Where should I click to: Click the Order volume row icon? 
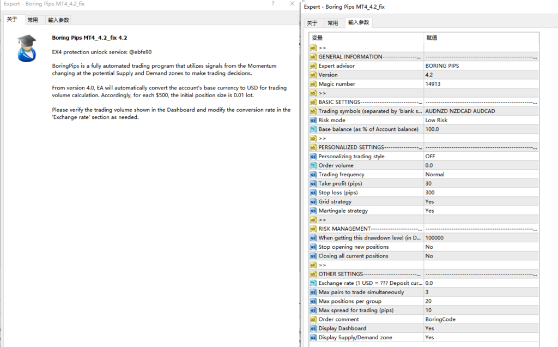coord(313,165)
